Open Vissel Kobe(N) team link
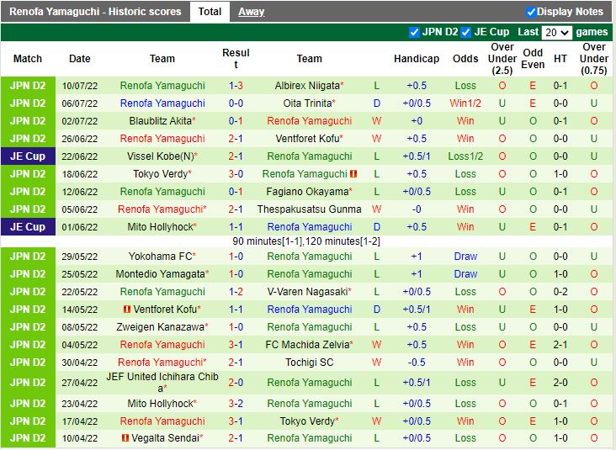Image resolution: width=616 pixels, height=450 pixels. [x=160, y=156]
